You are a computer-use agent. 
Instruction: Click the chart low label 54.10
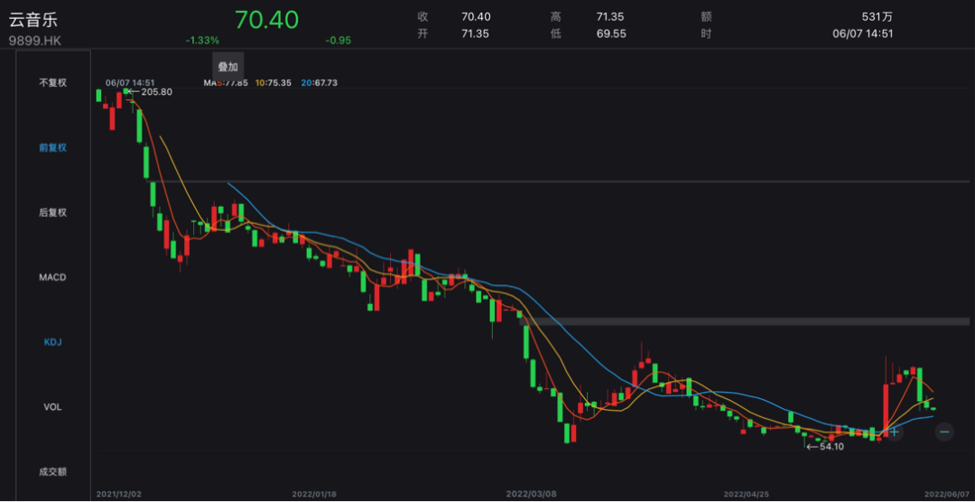point(832,447)
